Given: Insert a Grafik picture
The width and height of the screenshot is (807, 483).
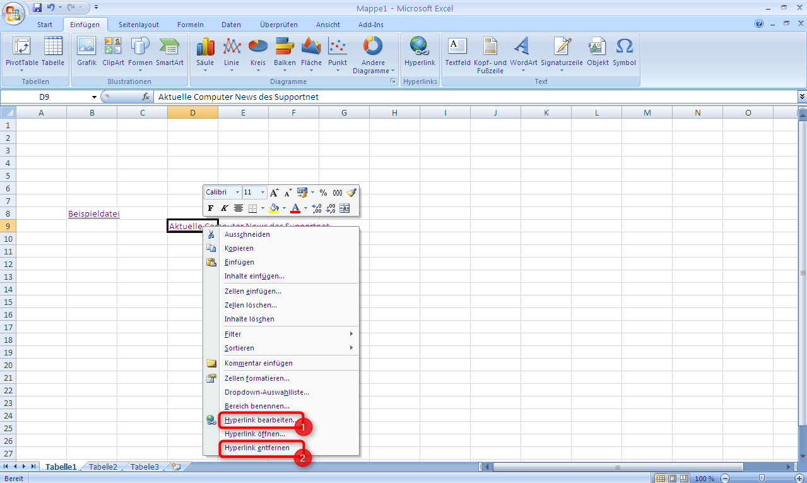Looking at the screenshot, I should tap(86, 52).
